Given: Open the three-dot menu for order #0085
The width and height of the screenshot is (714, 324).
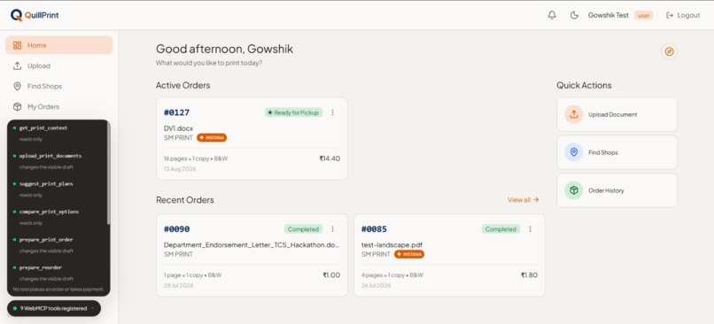Looking at the screenshot, I should [530, 229].
